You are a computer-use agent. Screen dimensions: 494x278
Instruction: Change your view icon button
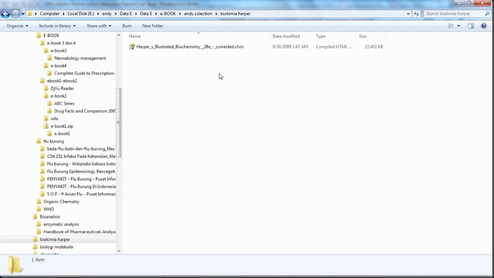tap(451, 26)
